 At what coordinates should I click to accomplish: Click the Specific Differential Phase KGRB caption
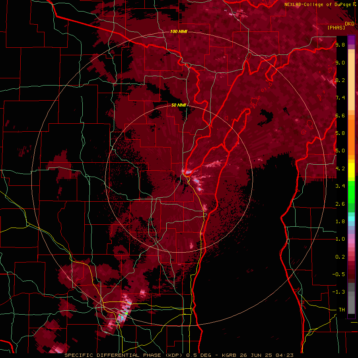click(179, 355)
